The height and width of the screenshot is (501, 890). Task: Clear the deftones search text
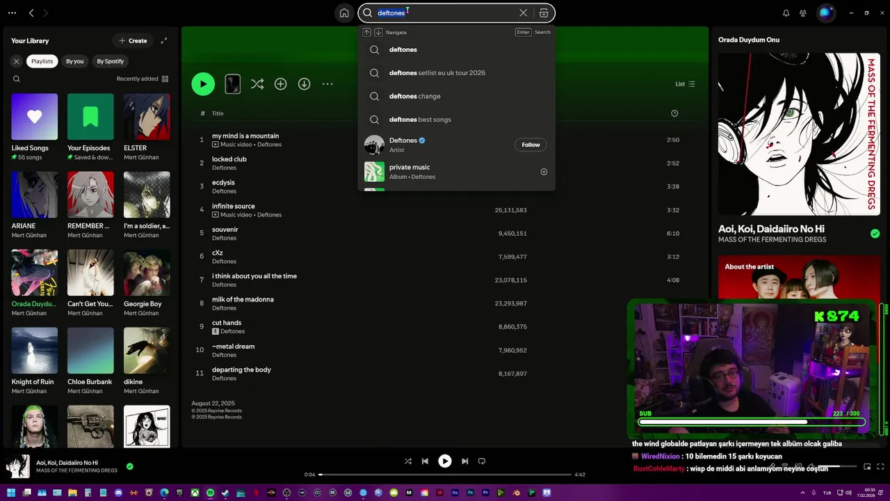[x=523, y=13]
